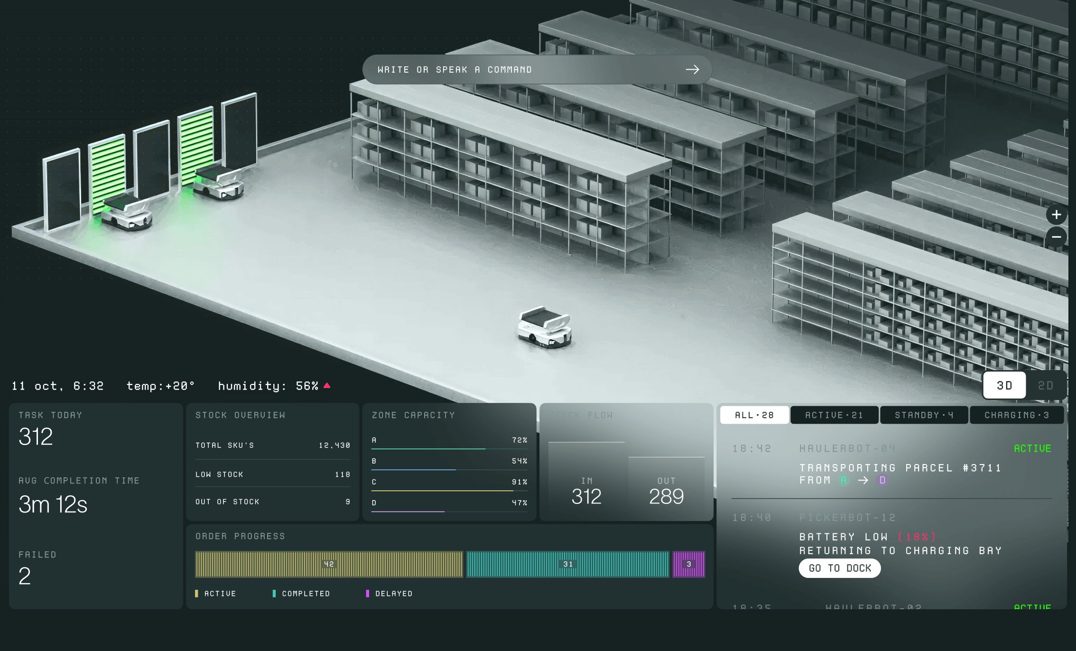
Task: Select zone D badge in parcel route
Action: [882, 480]
